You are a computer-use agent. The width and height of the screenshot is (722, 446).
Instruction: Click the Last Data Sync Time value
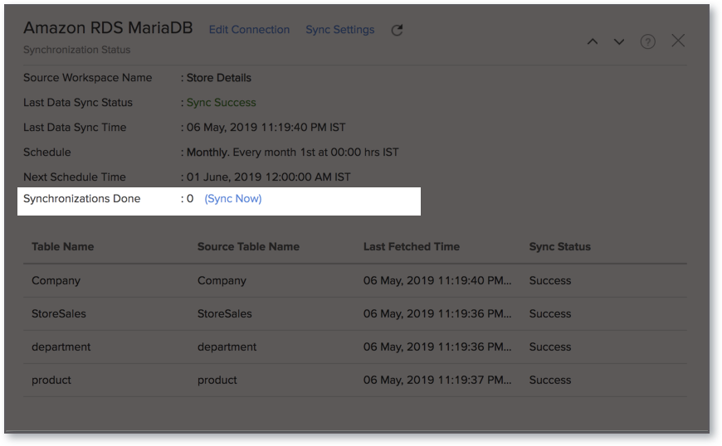coord(266,128)
